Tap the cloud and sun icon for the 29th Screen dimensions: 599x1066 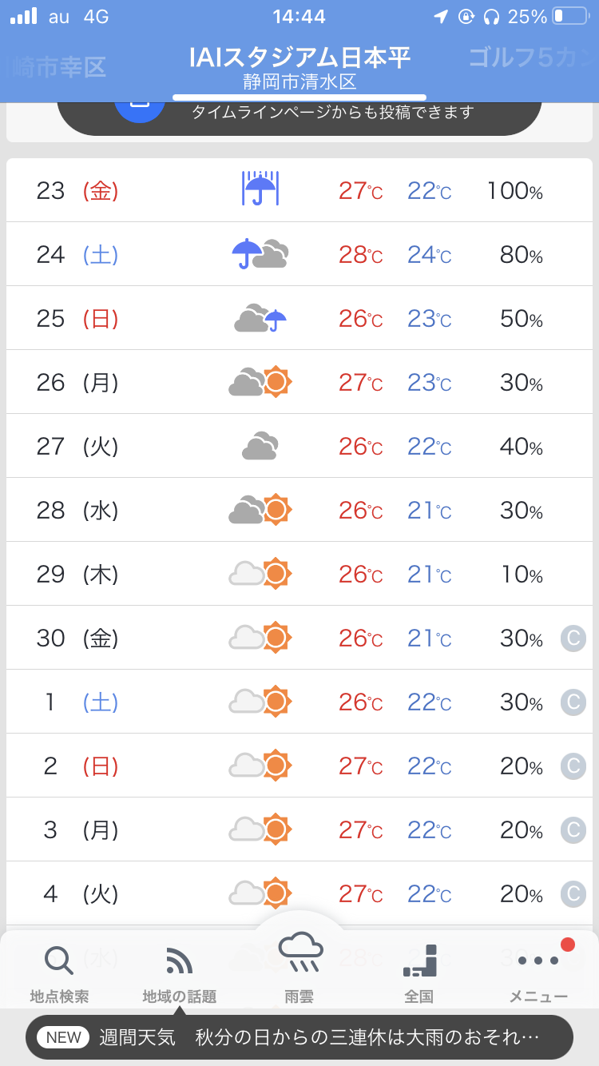(260, 574)
